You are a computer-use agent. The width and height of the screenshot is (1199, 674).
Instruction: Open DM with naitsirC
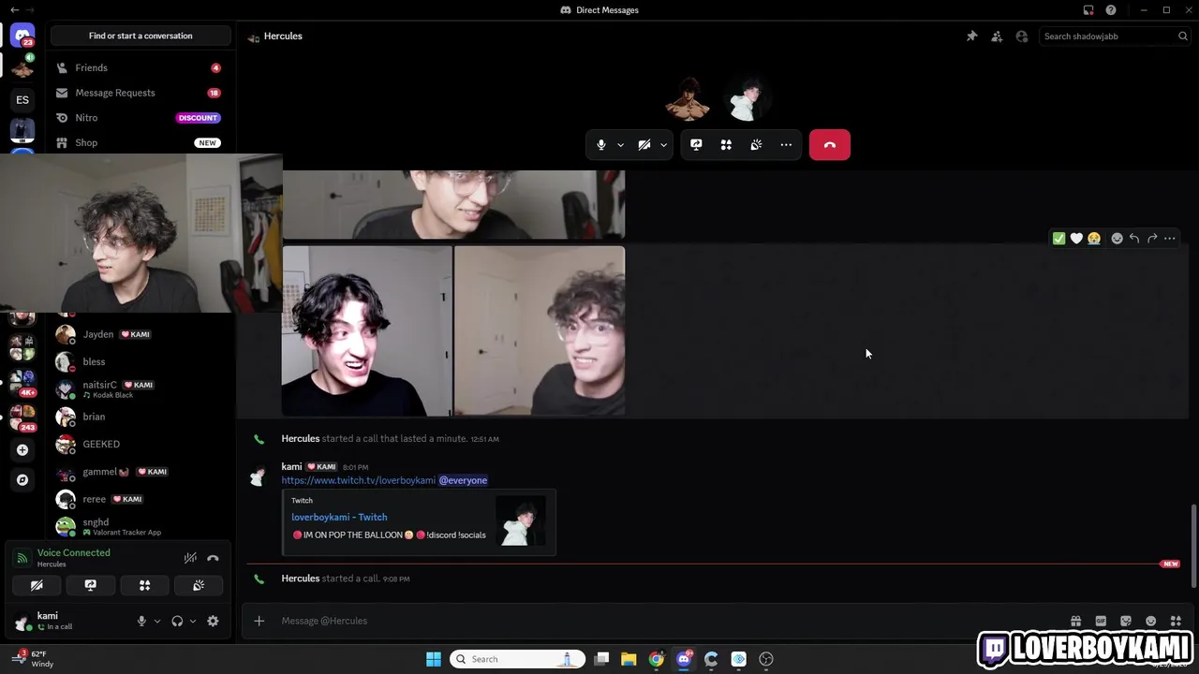141,388
